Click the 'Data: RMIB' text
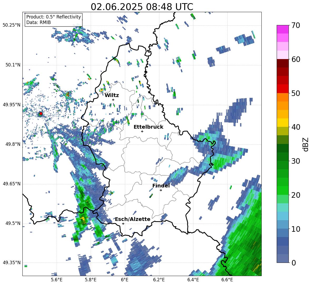 [38, 22]
